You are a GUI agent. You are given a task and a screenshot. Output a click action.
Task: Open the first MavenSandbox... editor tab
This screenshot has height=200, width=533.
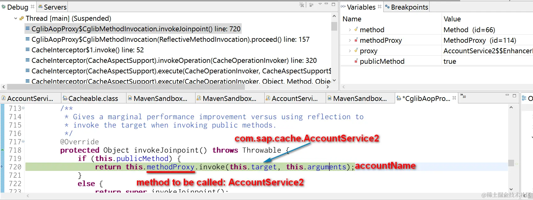point(160,99)
